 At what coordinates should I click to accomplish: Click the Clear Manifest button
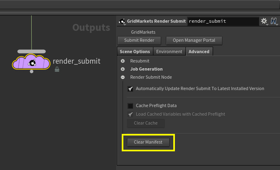coord(148,142)
